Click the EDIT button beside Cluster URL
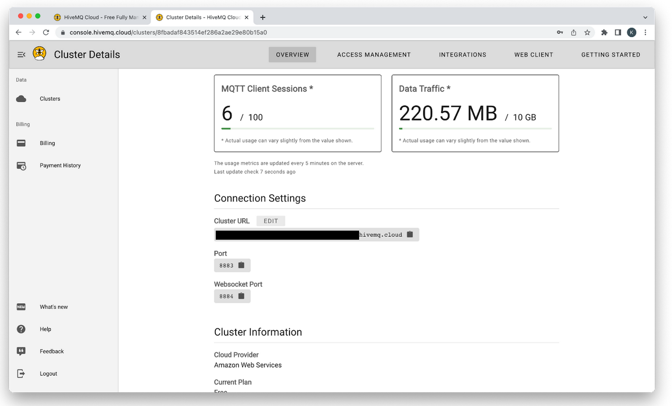The height and width of the screenshot is (406, 672). click(x=271, y=221)
